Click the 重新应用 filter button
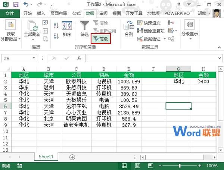The width and height of the screenshot is (224, 170). pyautogui.click(x=105, y=31)
